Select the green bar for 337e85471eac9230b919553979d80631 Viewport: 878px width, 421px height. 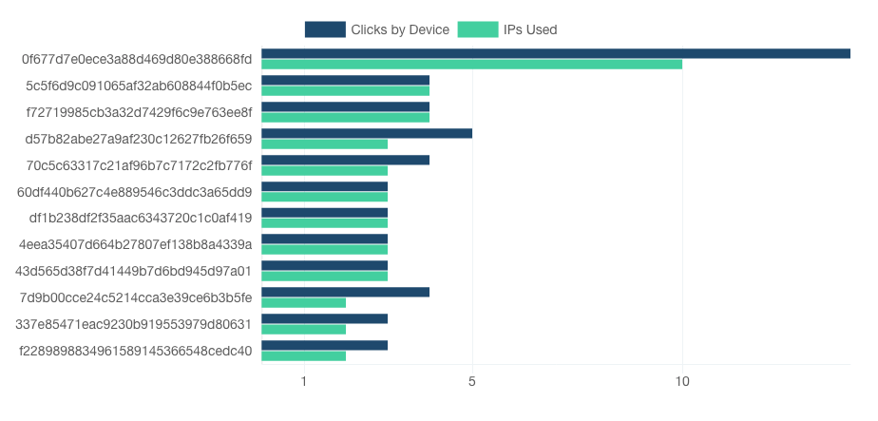pos(303,329)
